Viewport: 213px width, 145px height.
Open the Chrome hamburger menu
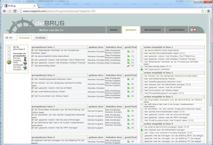click(209, 11)
